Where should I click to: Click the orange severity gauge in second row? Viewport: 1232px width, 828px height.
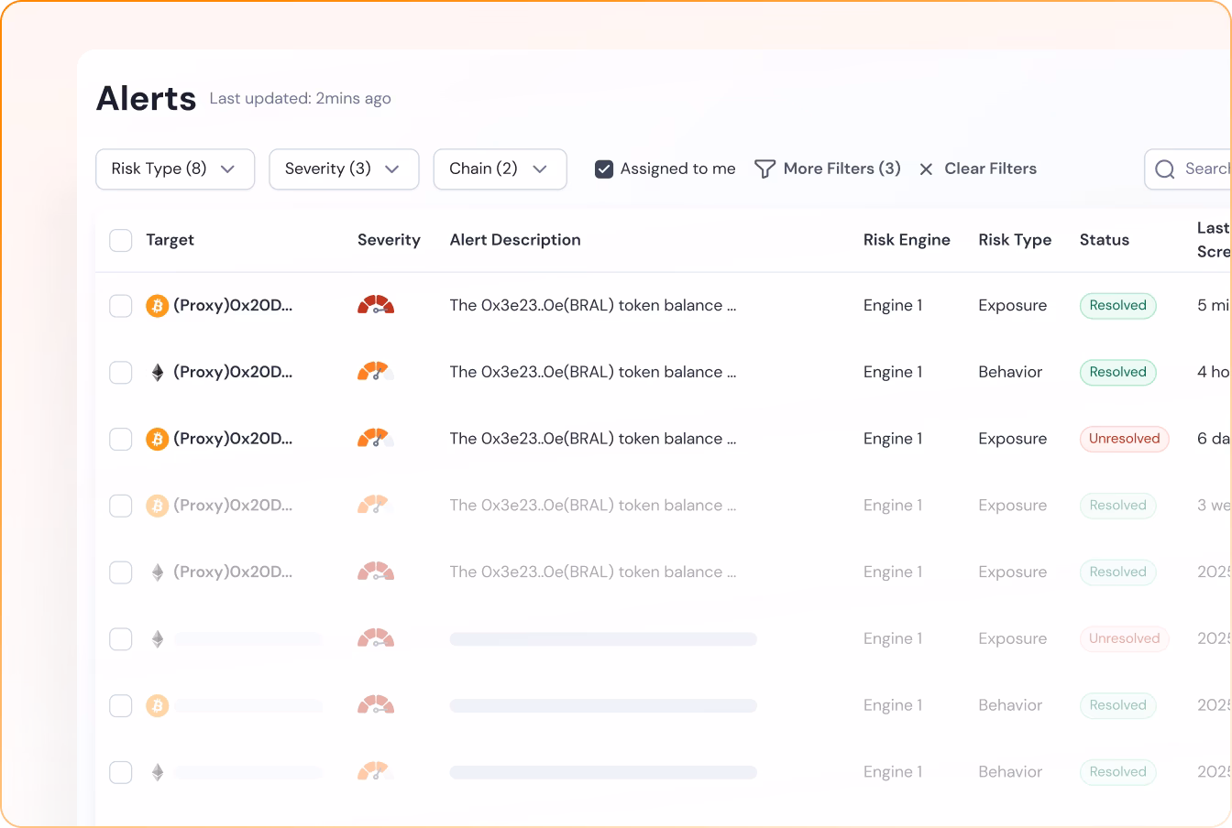pos(376,373)
